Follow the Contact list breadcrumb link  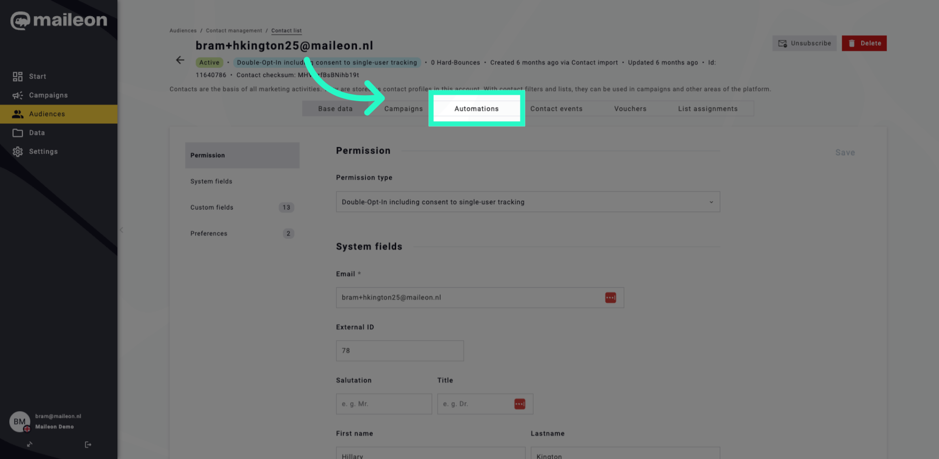(x=286, y=30)
